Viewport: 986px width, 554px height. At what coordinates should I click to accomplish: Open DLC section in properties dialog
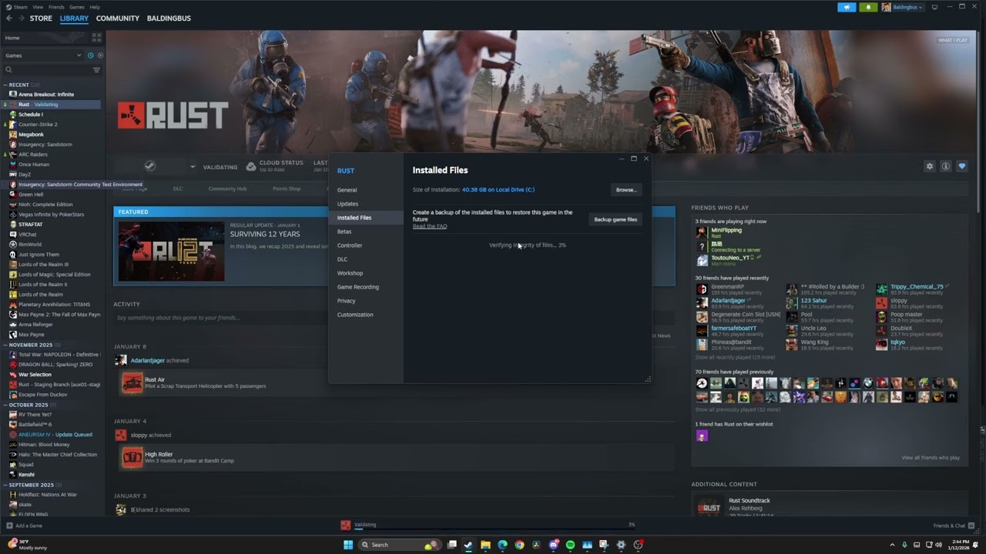coord(342,259)
